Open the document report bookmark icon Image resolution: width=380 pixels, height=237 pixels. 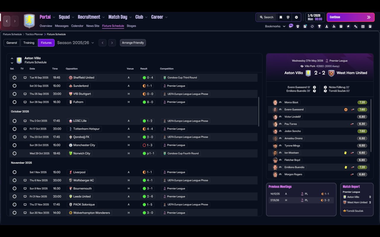click(341, 26)
